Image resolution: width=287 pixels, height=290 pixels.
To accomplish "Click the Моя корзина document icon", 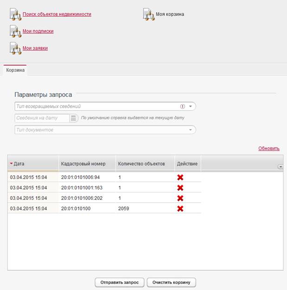I will point(149,14).
